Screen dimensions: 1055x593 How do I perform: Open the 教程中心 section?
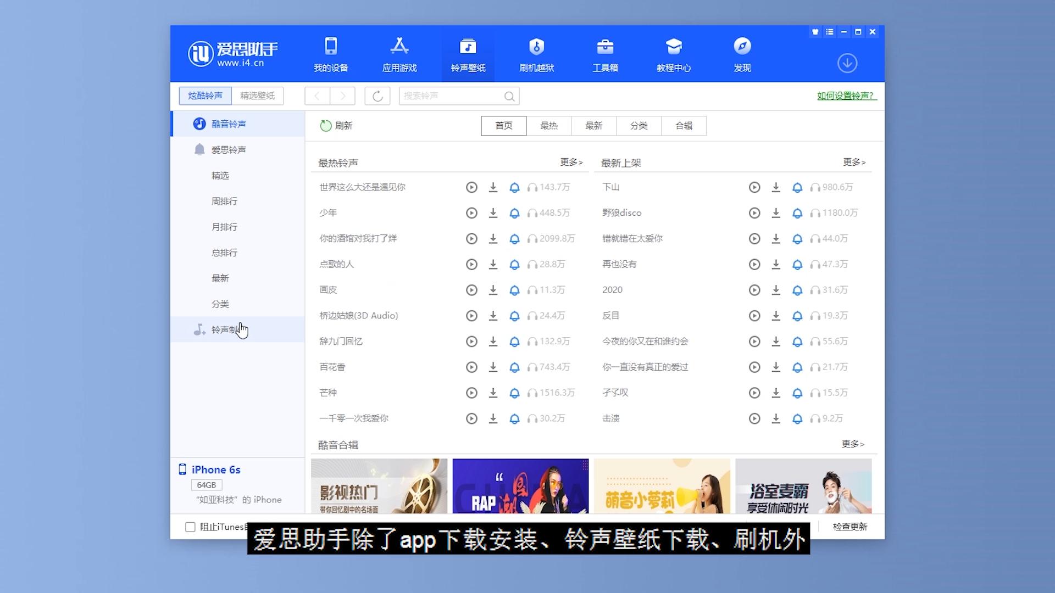(x=674, y=54)
